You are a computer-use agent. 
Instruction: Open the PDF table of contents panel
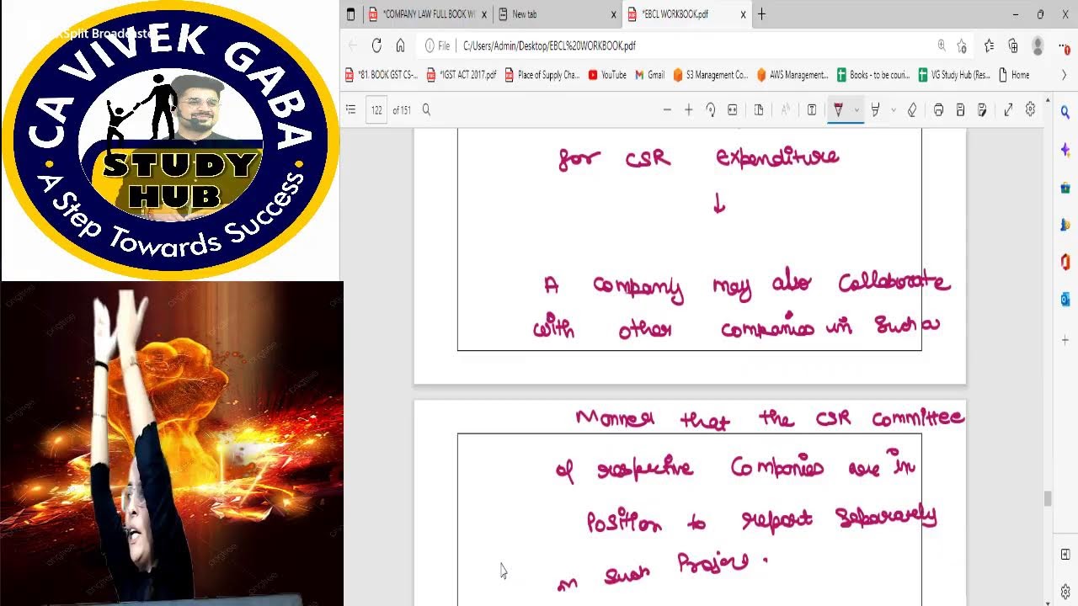click(351, 109)
